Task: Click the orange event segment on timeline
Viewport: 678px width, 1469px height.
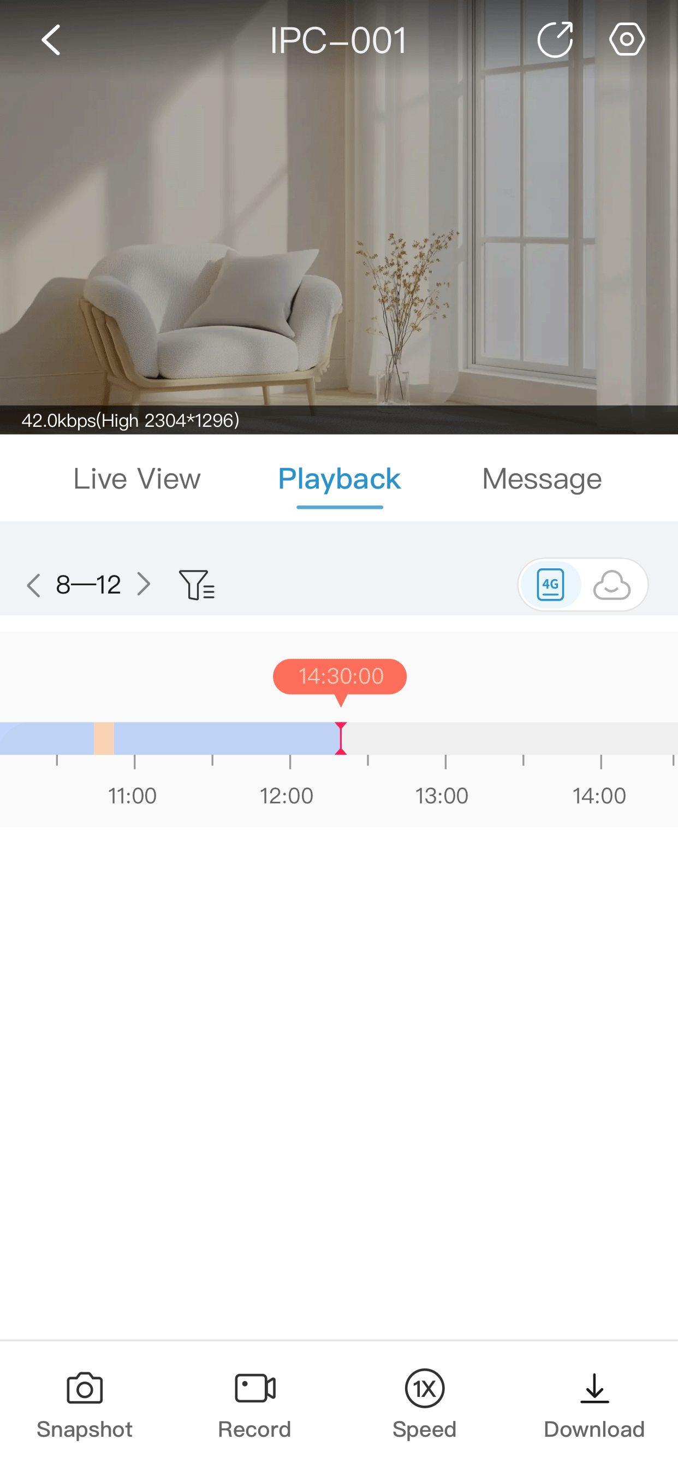Action: (104, 738)
